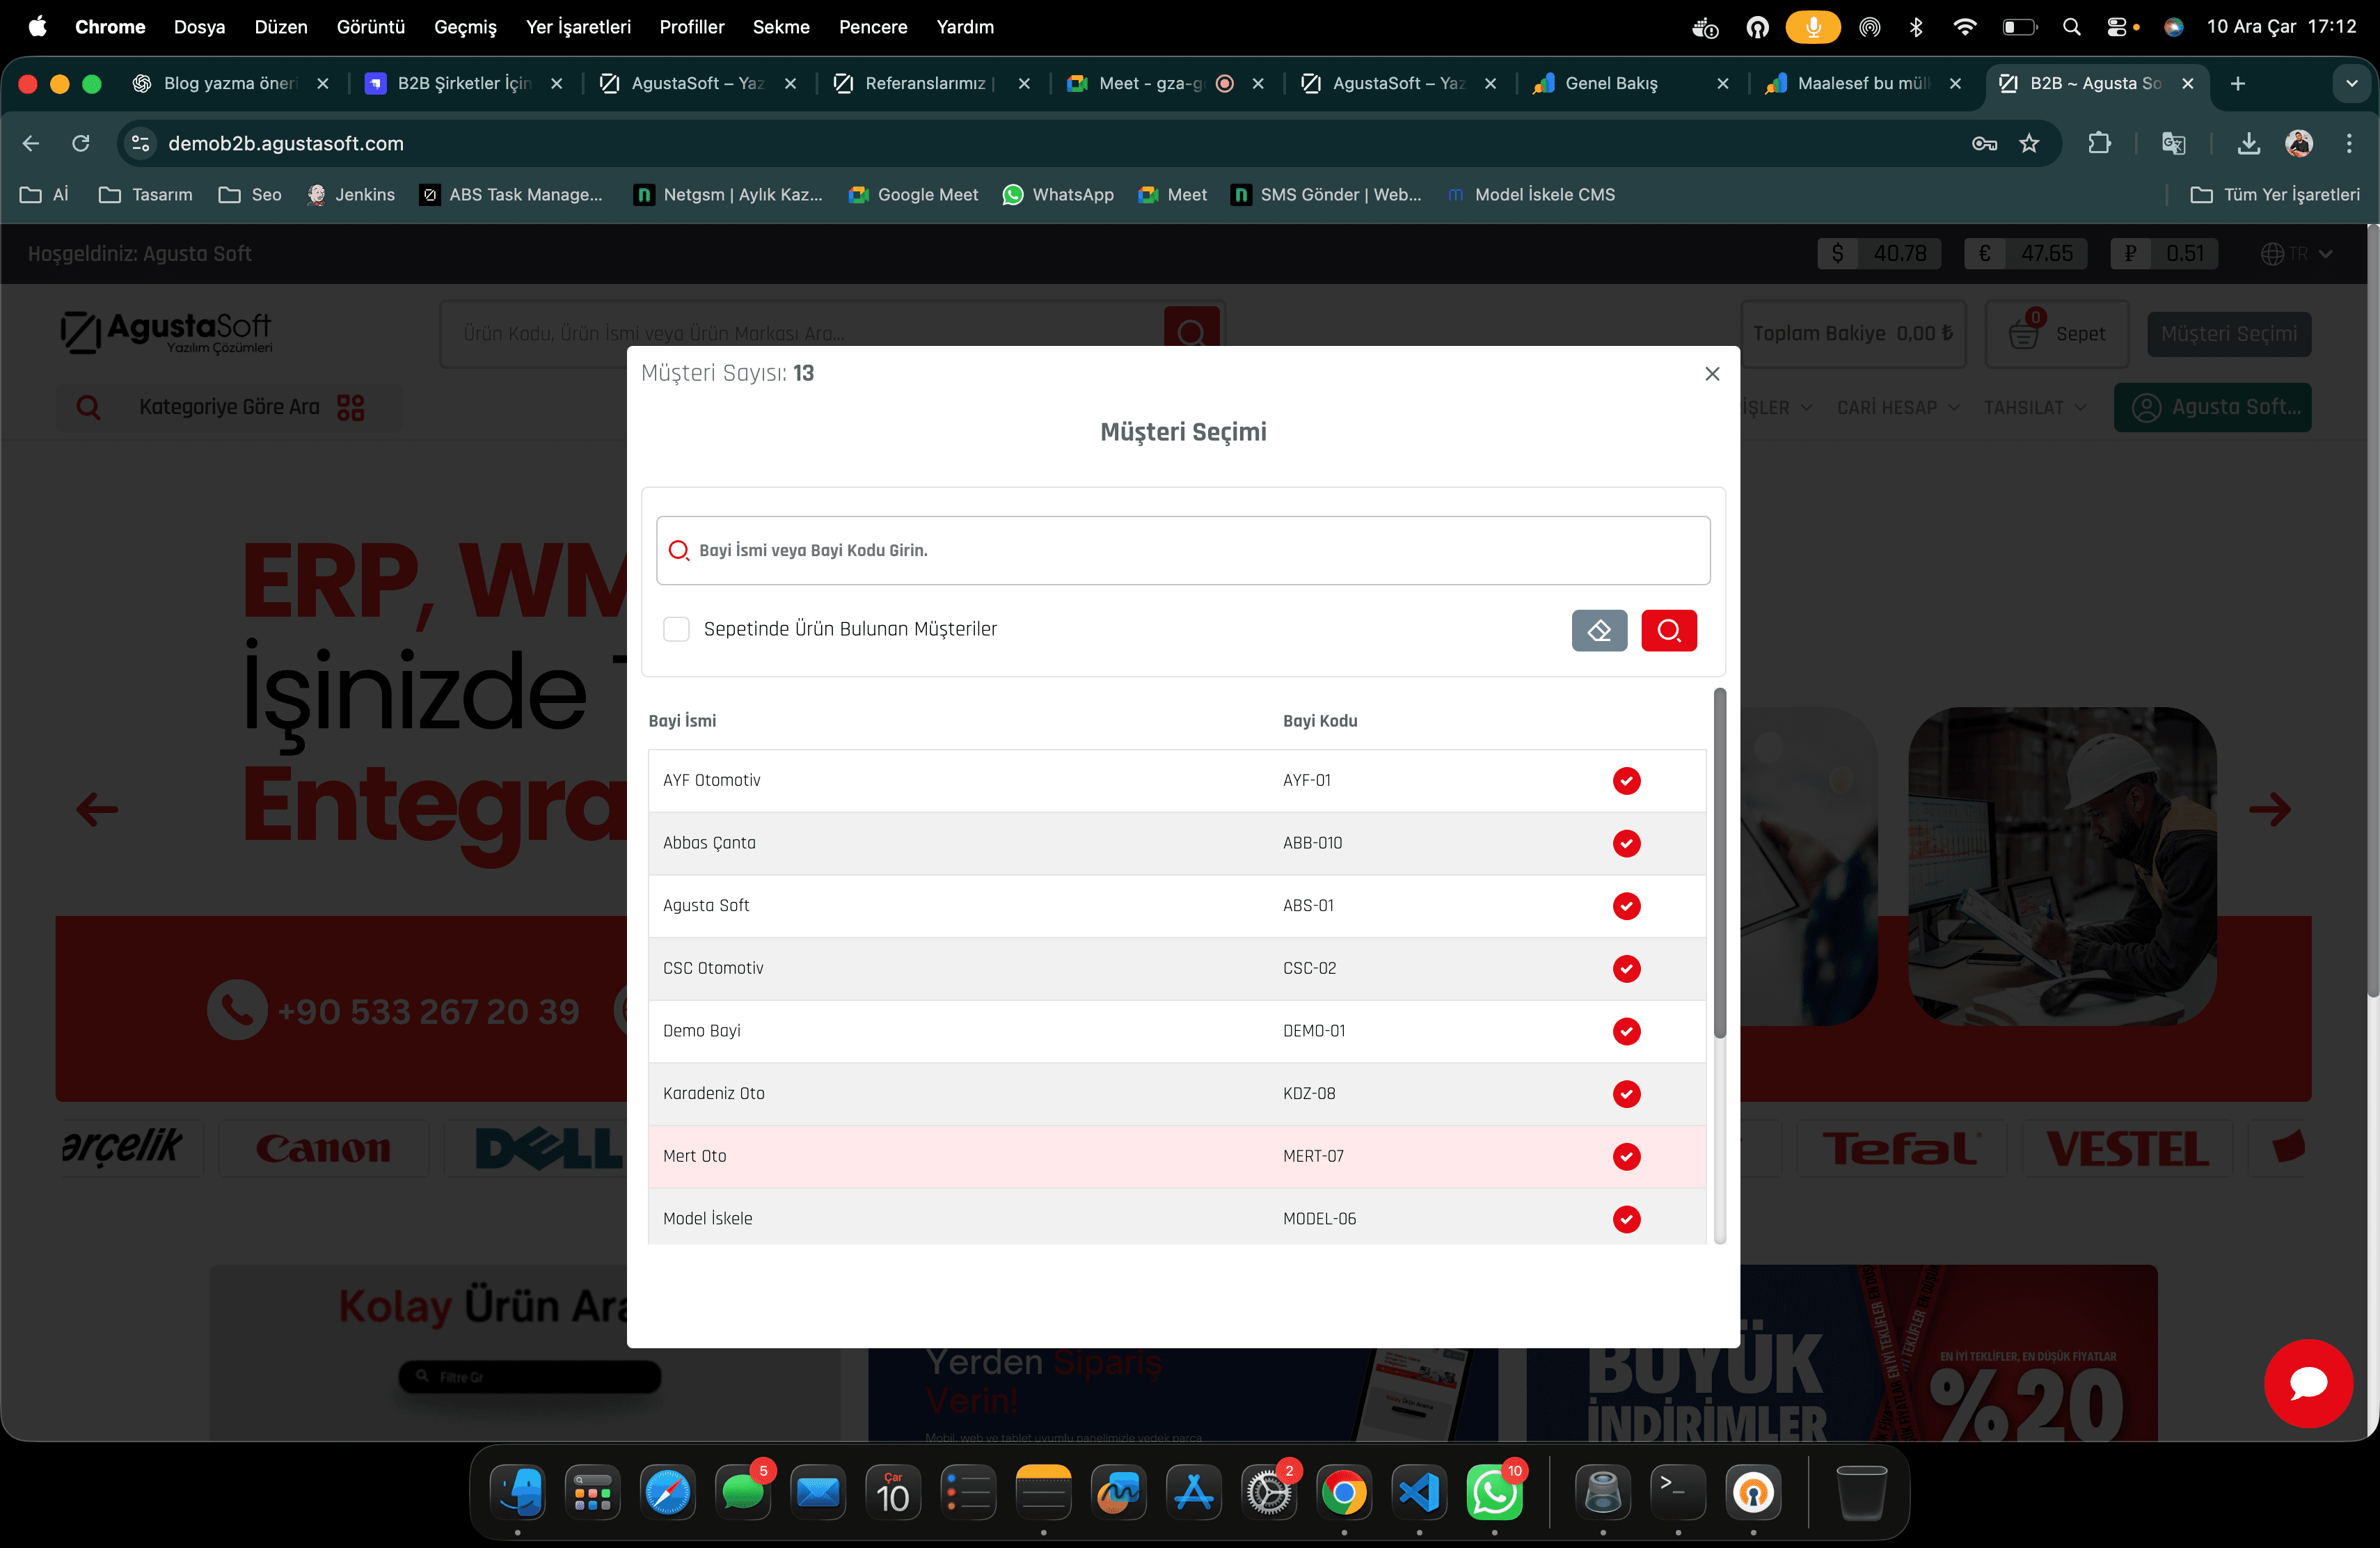
Task: Open the Tüm Yer İşaretleri folder
Action: tap(2274, 195)
